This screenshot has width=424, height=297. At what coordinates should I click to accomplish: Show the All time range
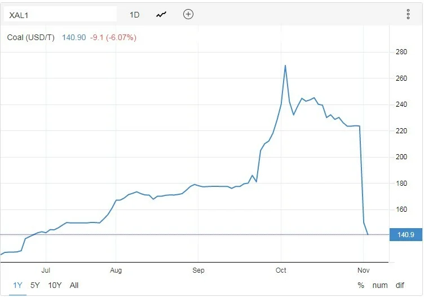coord(74,285)
